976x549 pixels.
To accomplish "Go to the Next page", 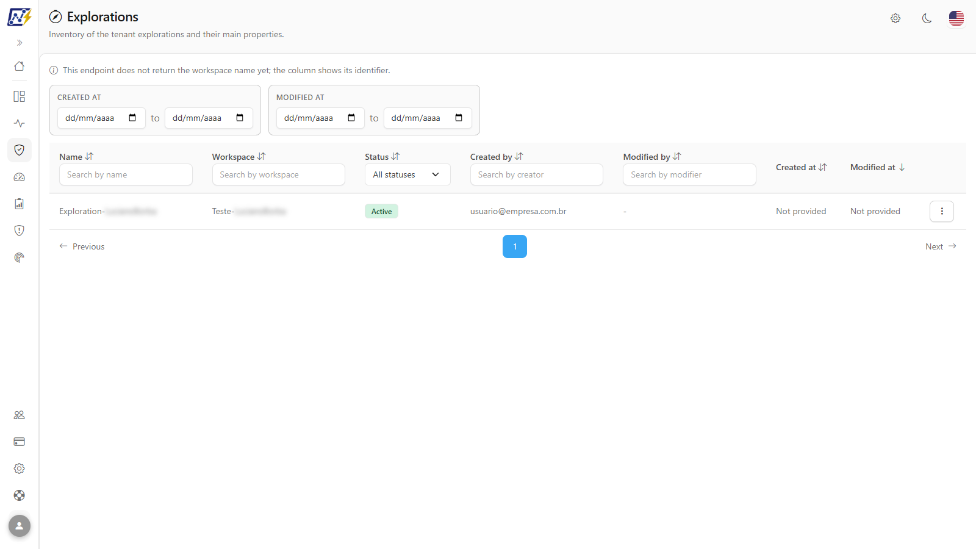I will 941,246.
